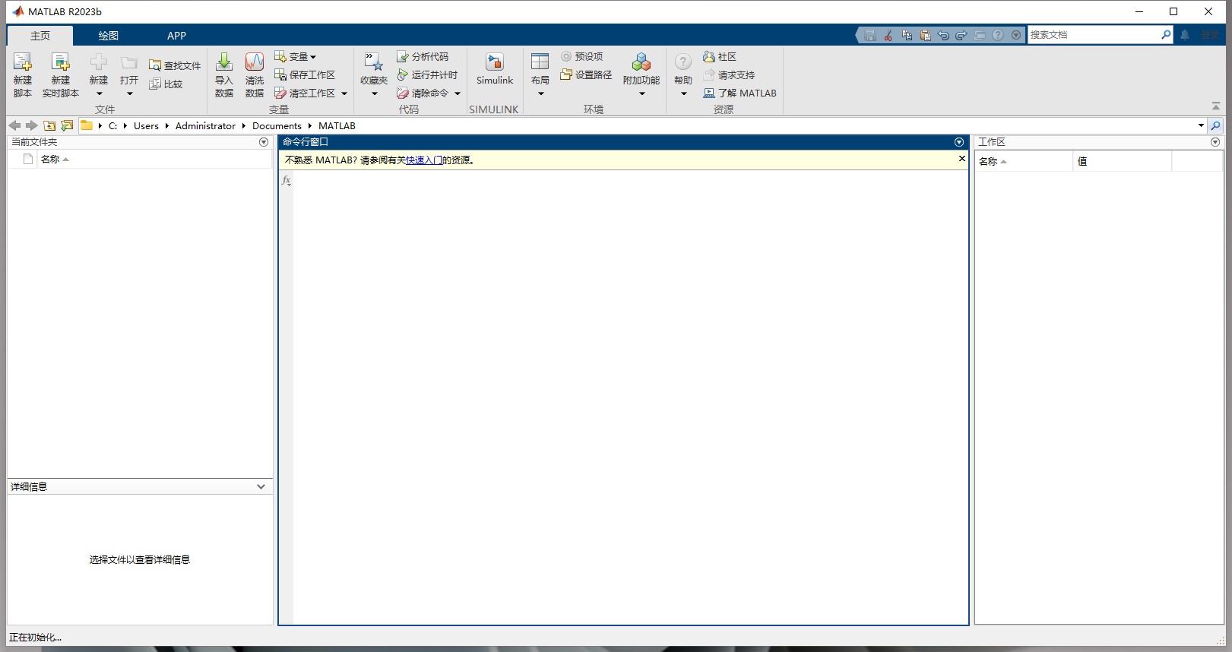The width and height of the screenshot is (1232, 652).
Task: Open the 当前文件夹 panel actions menu
Action: [x=264, y=142]
